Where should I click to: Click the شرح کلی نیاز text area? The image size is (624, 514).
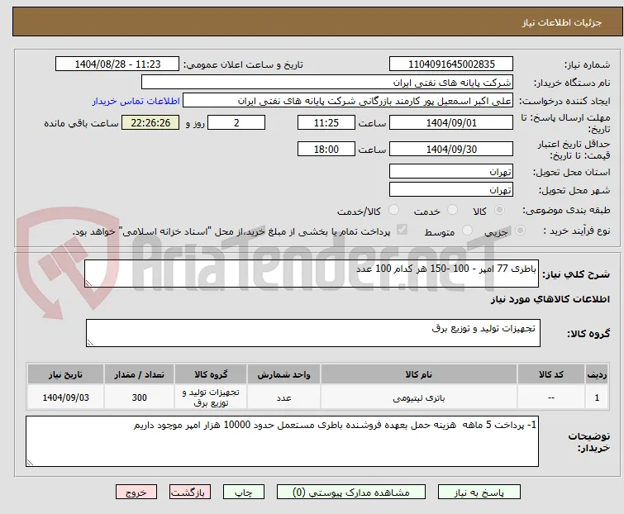pos(312,274)
